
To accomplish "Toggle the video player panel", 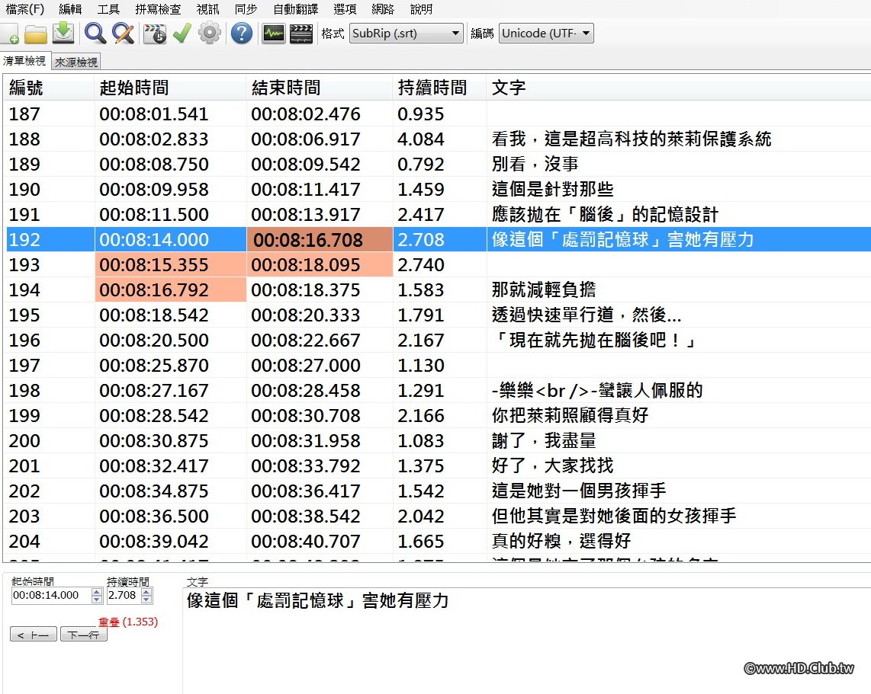I will coord(301,33).
